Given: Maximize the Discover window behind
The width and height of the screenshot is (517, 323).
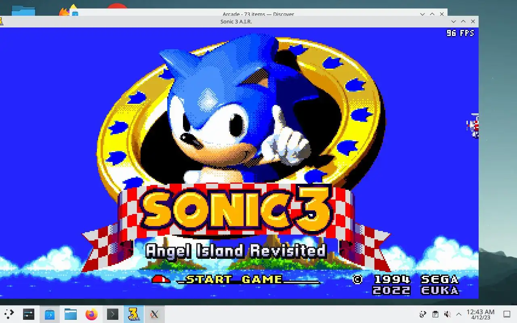Looking at the screenshot, I should (x=432, y=14).
